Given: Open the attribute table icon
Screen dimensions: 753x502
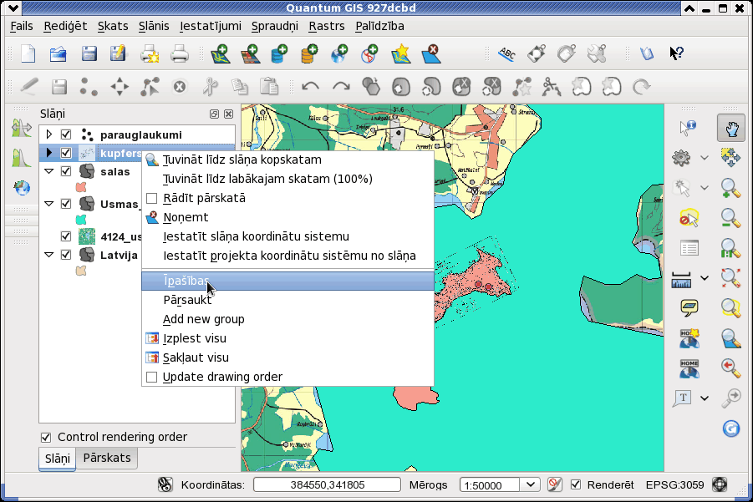Looking at the screenshot, I should (689, 248).
